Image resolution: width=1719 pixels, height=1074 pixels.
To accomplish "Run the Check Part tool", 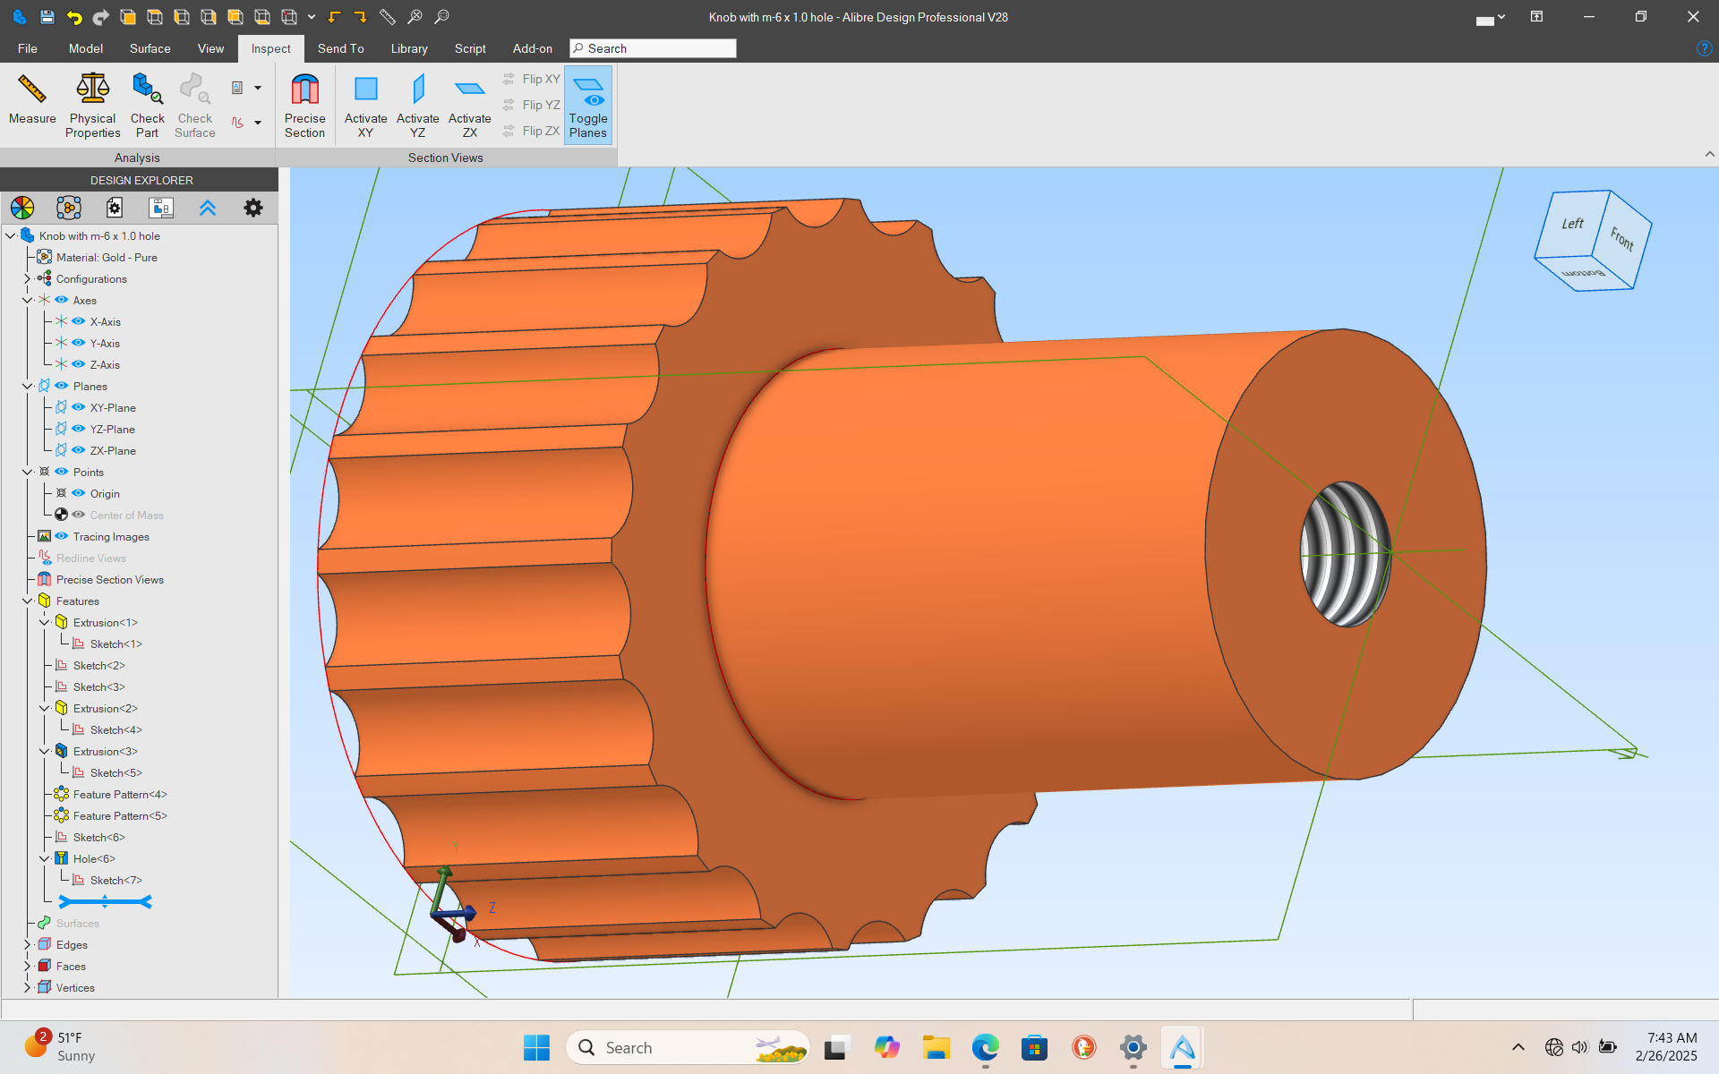I will (147, 106).
